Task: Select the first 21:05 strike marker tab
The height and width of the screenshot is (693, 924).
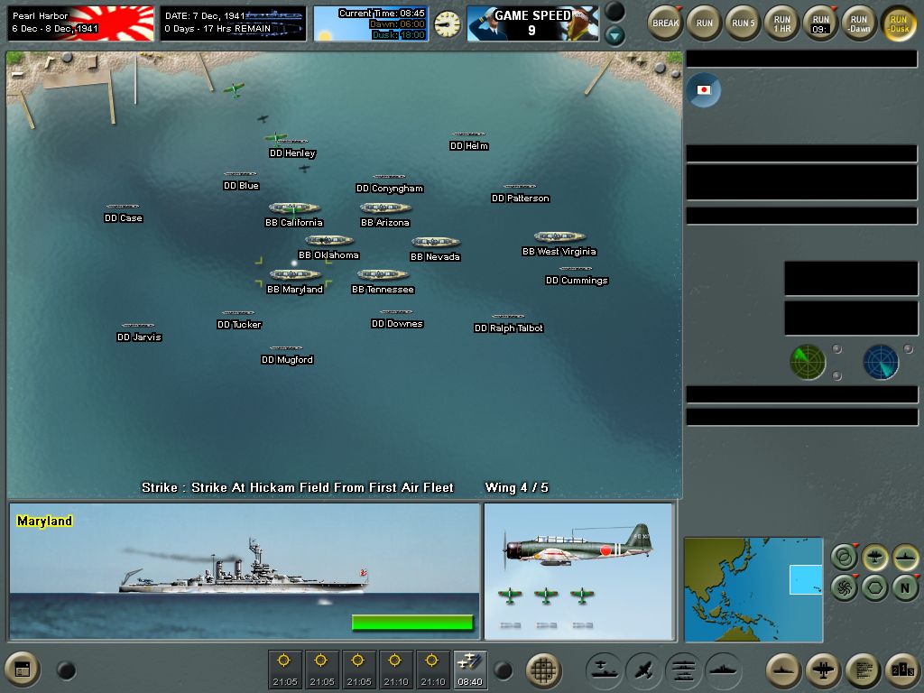Action: click(285, 670)
